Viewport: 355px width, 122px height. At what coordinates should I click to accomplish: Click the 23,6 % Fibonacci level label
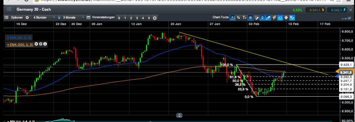[x=243, y=89]
